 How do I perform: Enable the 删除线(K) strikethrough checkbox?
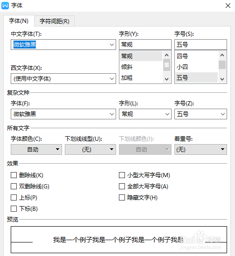[x=14, y=175]
